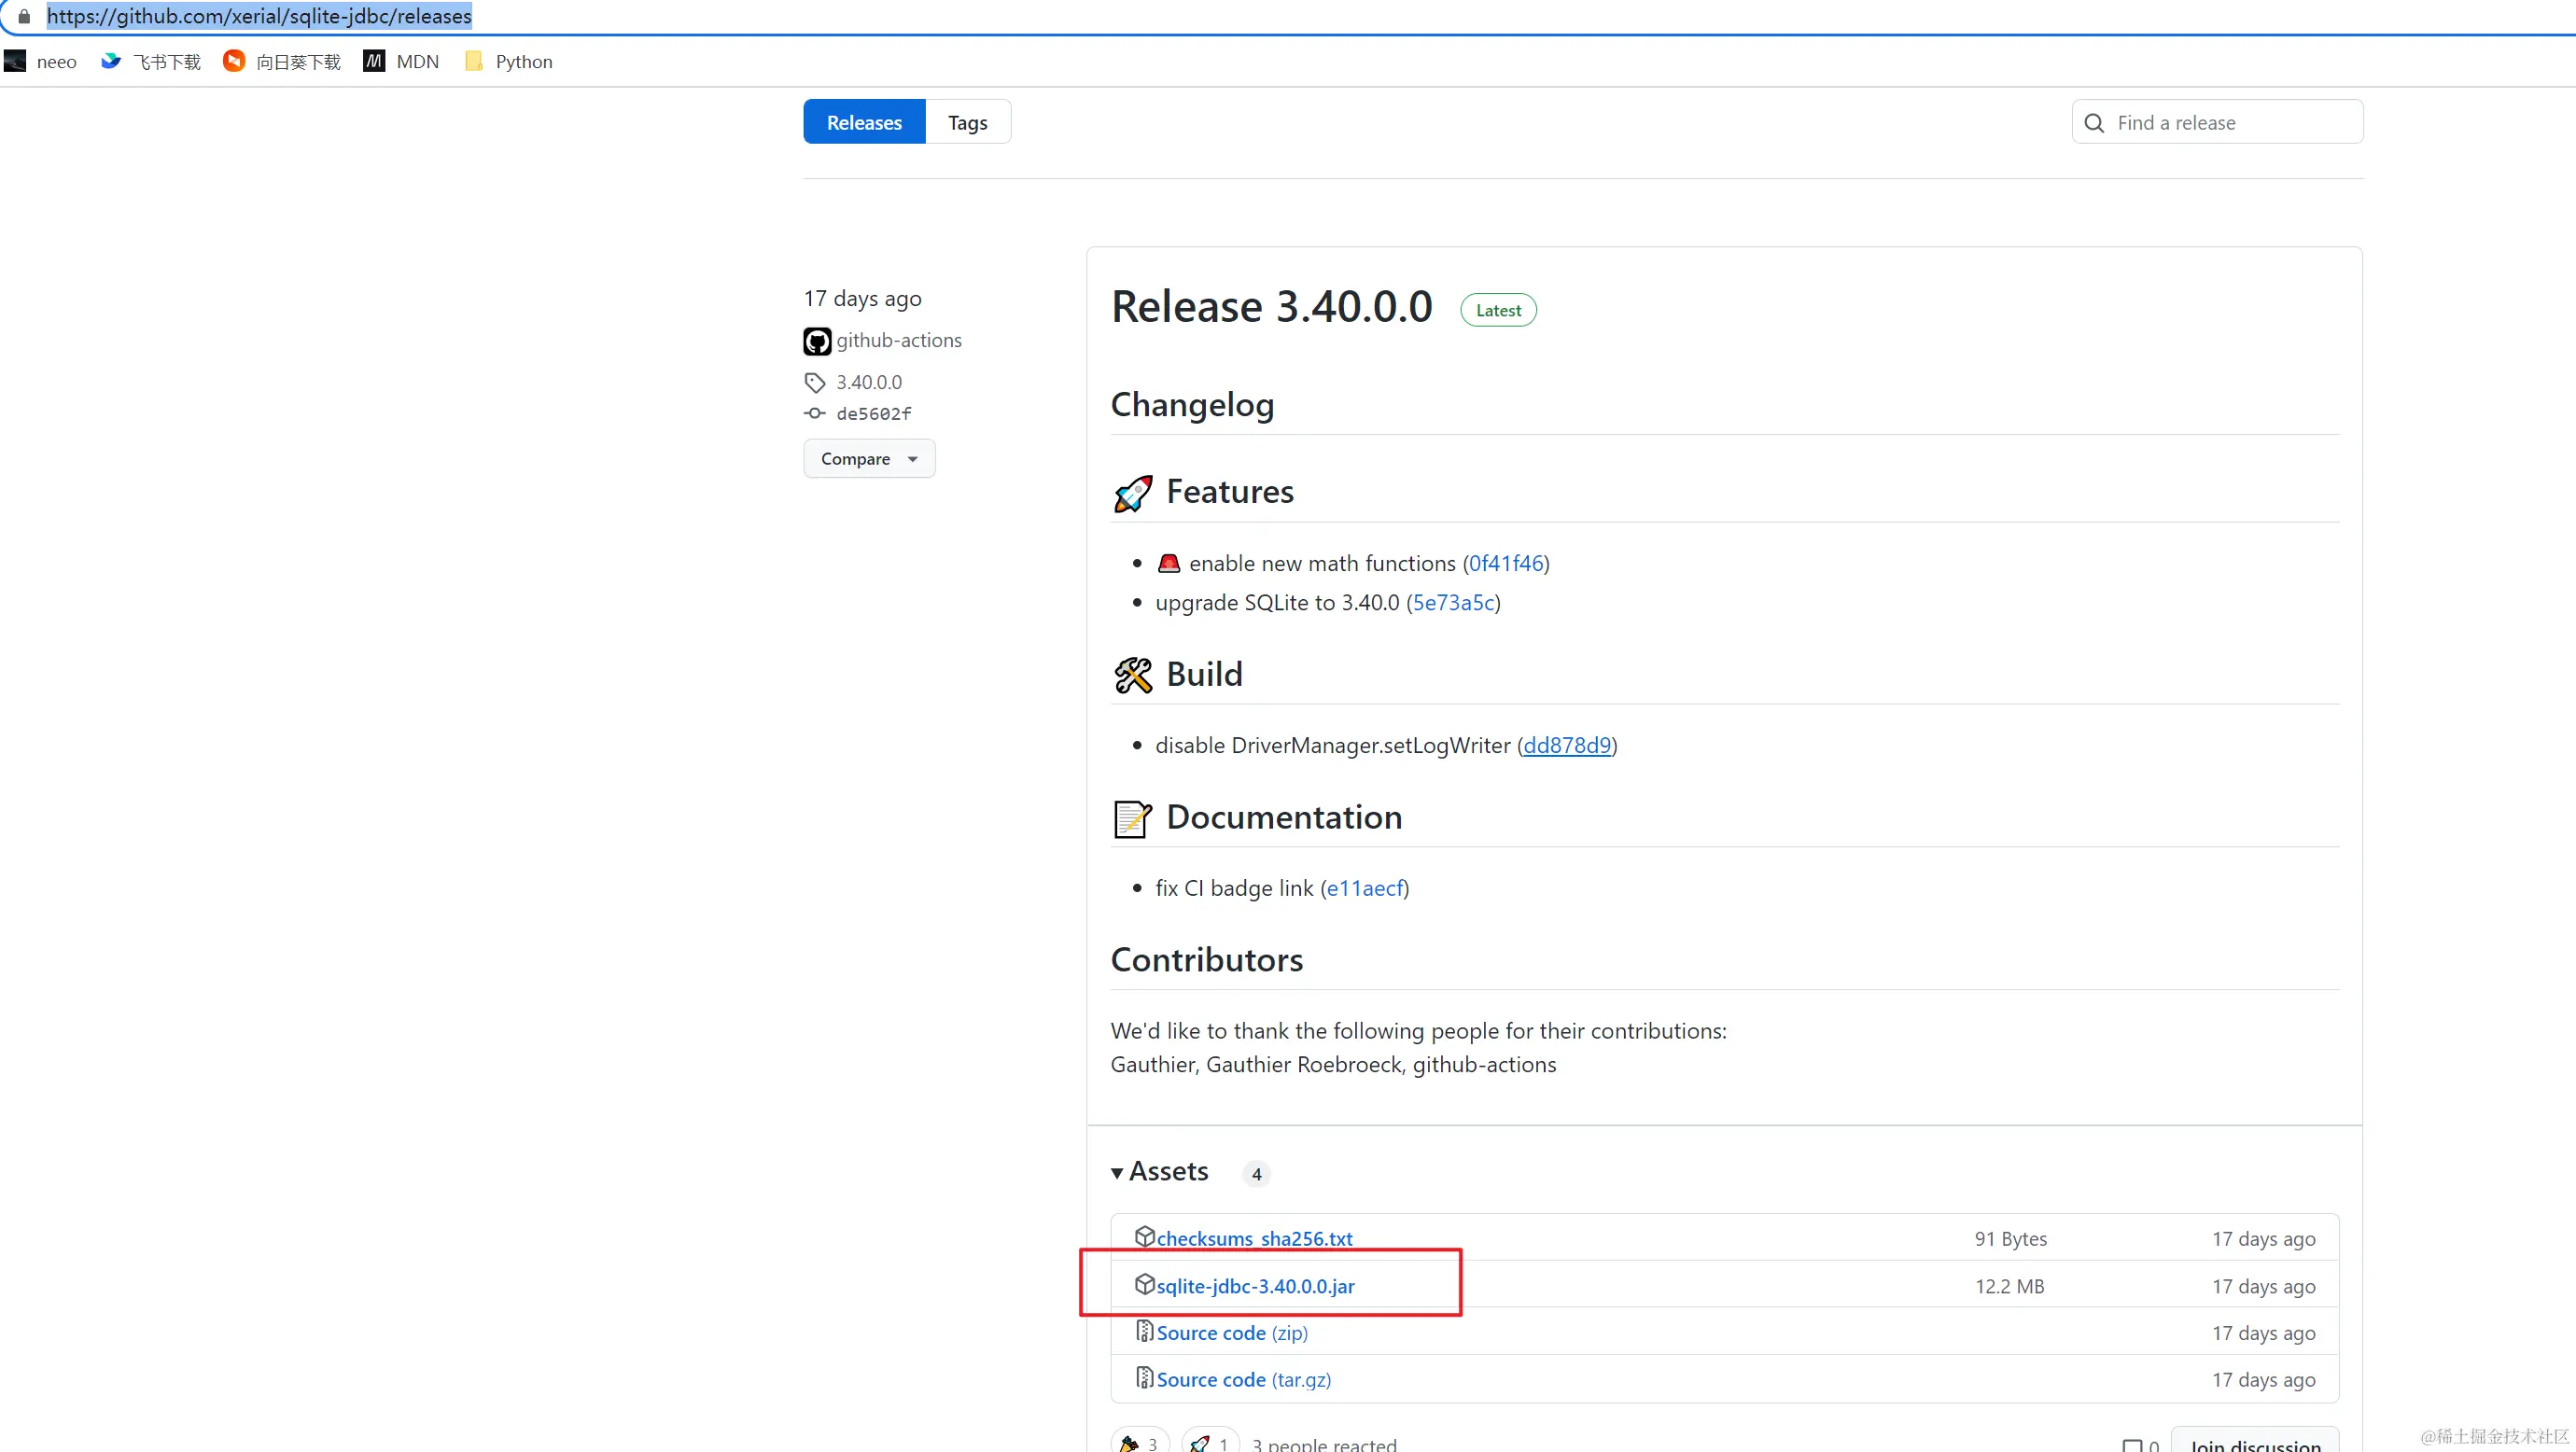
Task: Click the '17 days ago' release date
Action: 862,298
